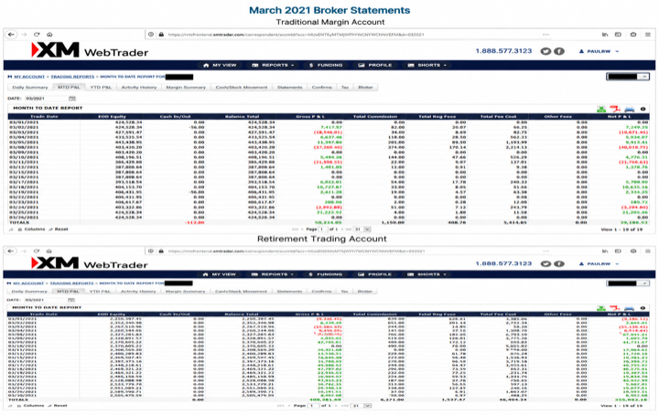This screenshot has height=415, width=659.
Task: Open Twitter icon in Retirement Trading Account header
Action: [546, 263]
